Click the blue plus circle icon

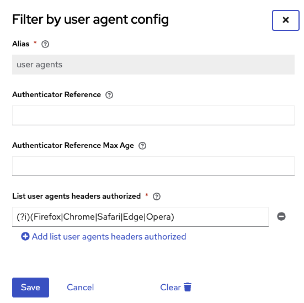click(25, 236)
